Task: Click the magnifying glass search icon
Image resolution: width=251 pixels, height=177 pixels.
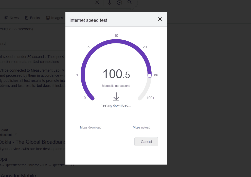Action: [x=130, y=3]
